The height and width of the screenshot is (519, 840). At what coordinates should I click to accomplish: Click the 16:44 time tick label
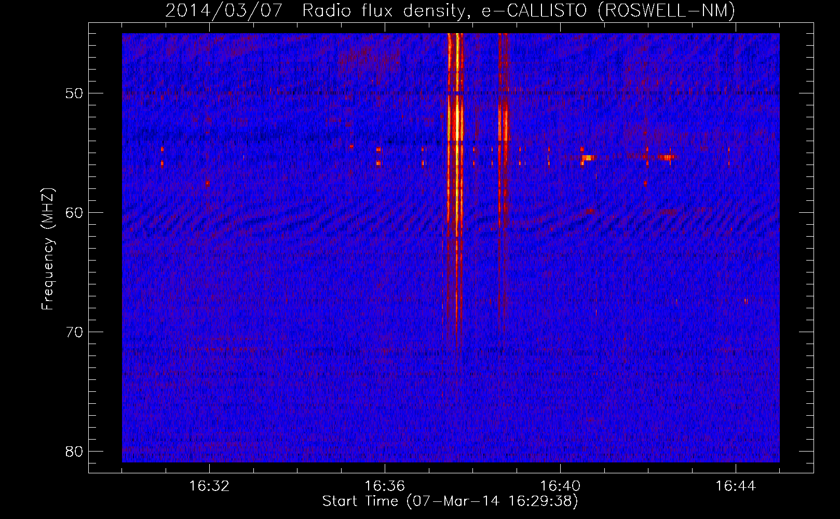pyautogui.click(x=736, y=486)
